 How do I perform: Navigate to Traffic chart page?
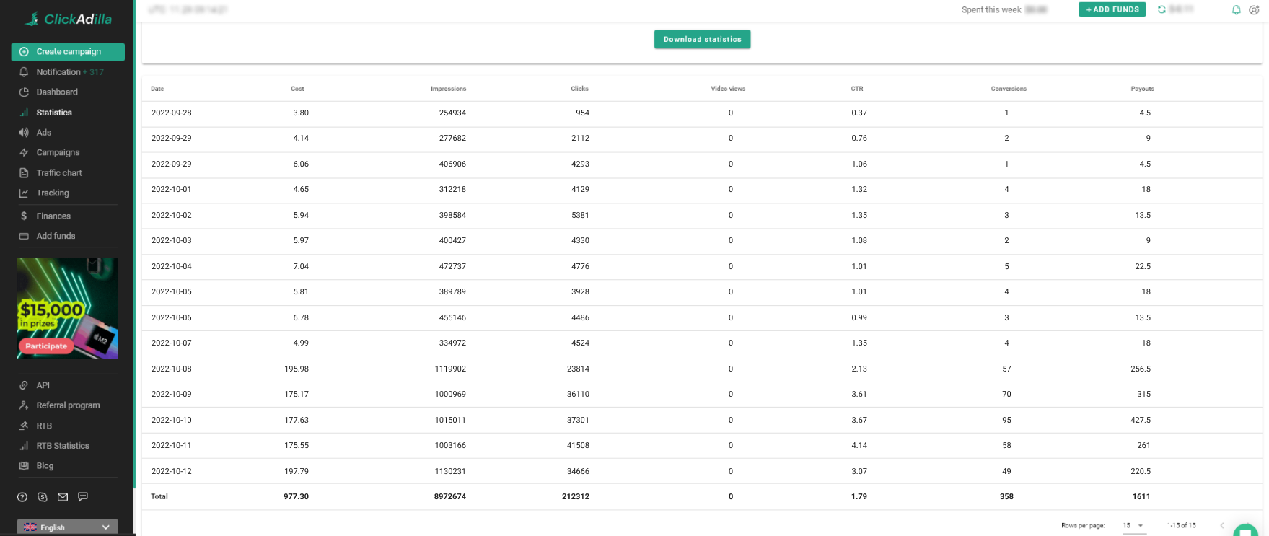pyautogui.click(x=59, y=173)
